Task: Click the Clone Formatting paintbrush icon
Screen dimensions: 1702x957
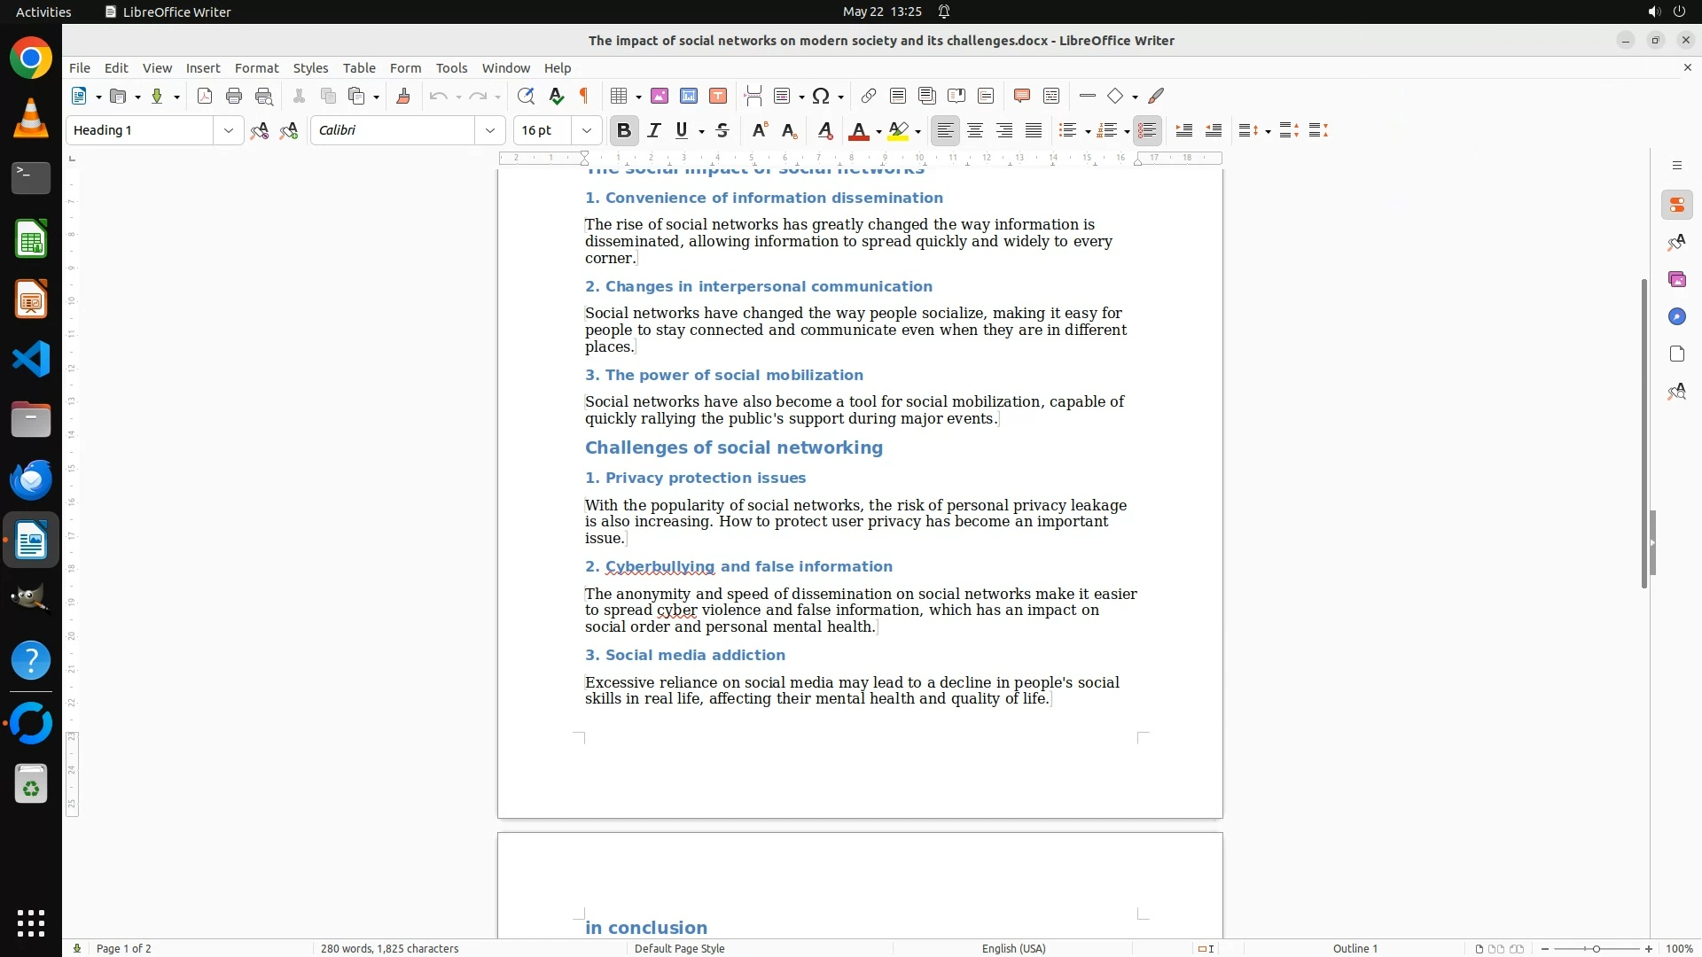Action: 403,97
